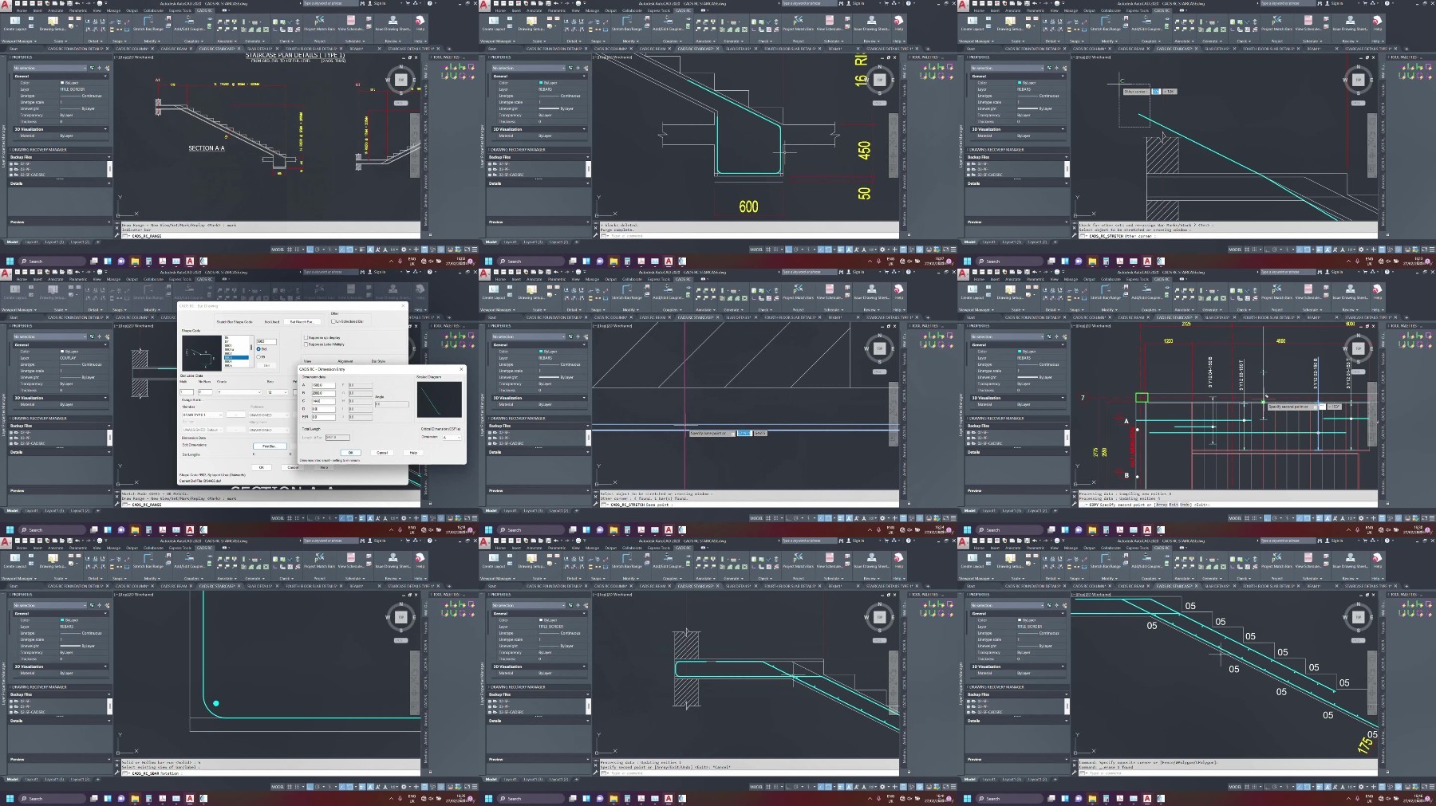Viewport: 1436px width, 806px height.
Task: Tick Suppress s/c display in Bar Drawing dialog
Action: [306, 337]
